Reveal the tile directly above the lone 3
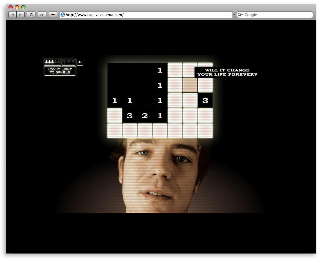 205,85
